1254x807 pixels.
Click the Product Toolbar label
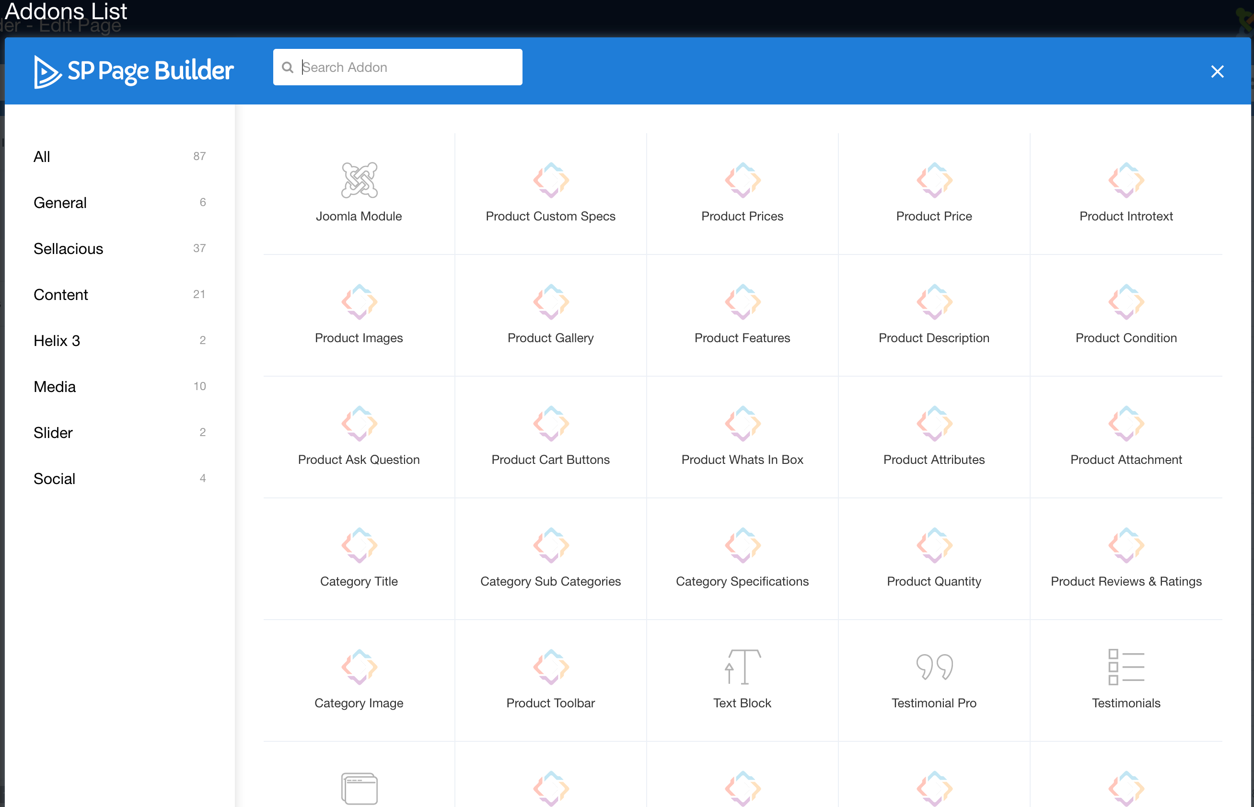click(x=550, y=703)
